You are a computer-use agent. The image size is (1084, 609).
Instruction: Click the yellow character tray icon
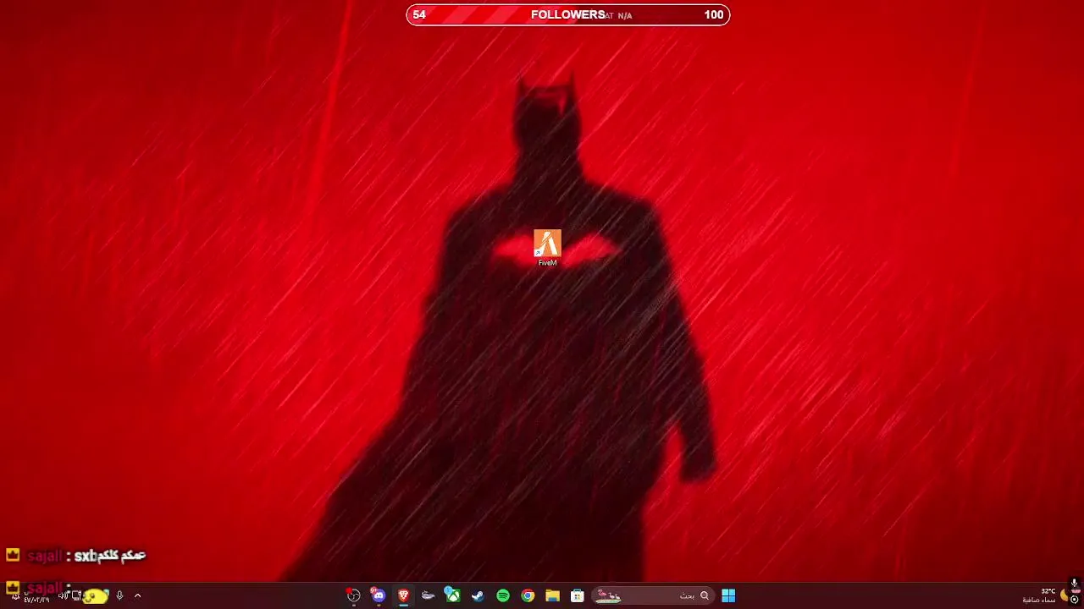point(95,595)
